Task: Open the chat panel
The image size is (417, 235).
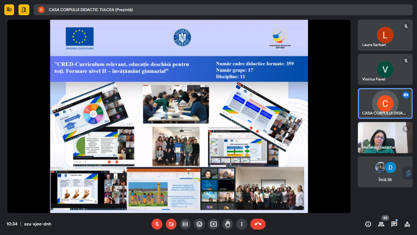Action: (394, 224)
